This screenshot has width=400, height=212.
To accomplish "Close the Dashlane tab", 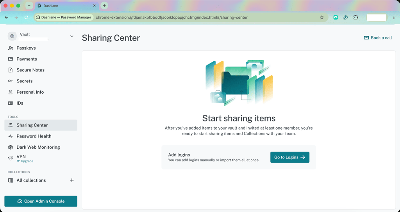I will [94, 5].
